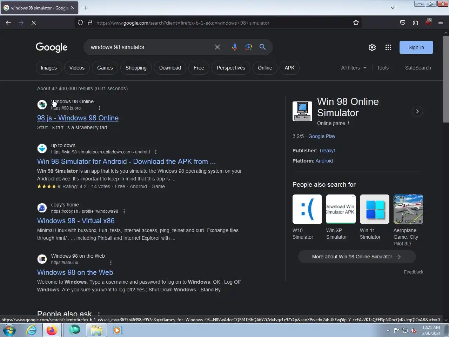The width and height of the screenshot is (449, 337).
Task: Clear the search box with the X
Action: (x=217, y=47)
